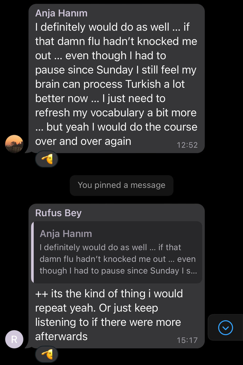Tap the "Rufus Bey" sender name
The image size is (243, 365).
[58, 213]
